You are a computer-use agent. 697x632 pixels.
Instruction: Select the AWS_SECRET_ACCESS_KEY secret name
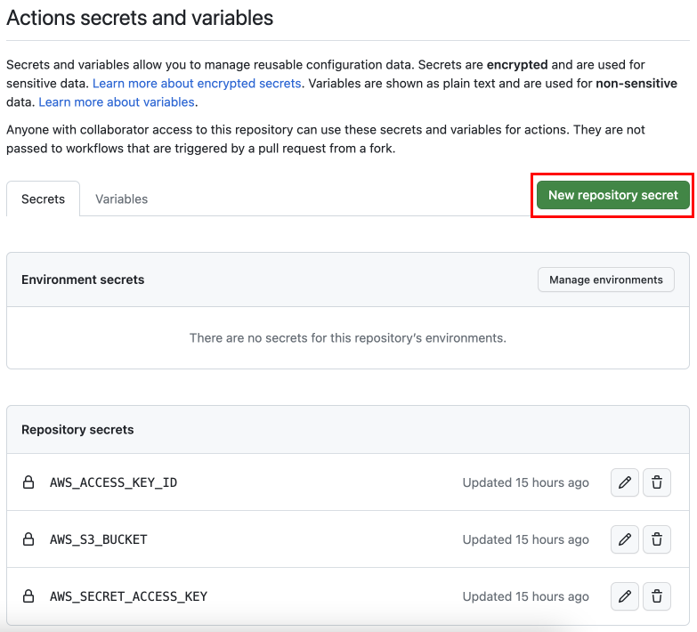[128, 596]
